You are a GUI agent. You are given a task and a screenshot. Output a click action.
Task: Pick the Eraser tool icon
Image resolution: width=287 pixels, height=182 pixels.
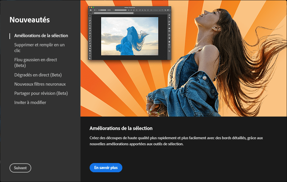pyautogui.click(x=90, y=43)
